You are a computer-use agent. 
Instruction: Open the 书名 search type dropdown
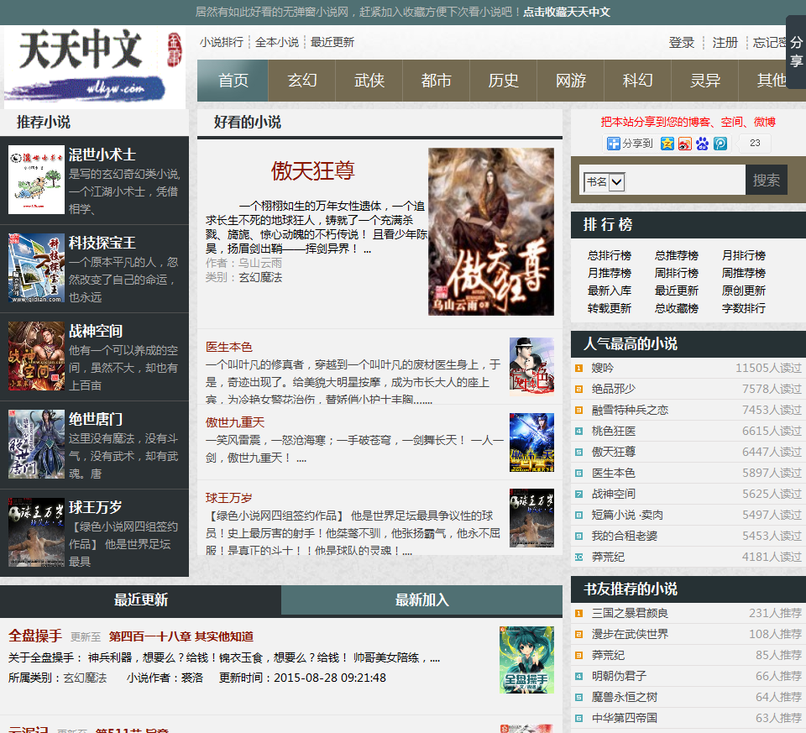(x=604, y=182)
